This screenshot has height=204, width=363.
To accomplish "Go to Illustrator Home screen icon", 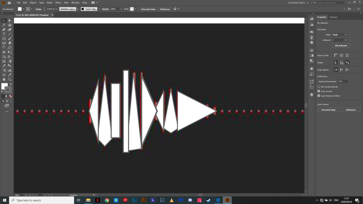I will click(x=9, y=2).
